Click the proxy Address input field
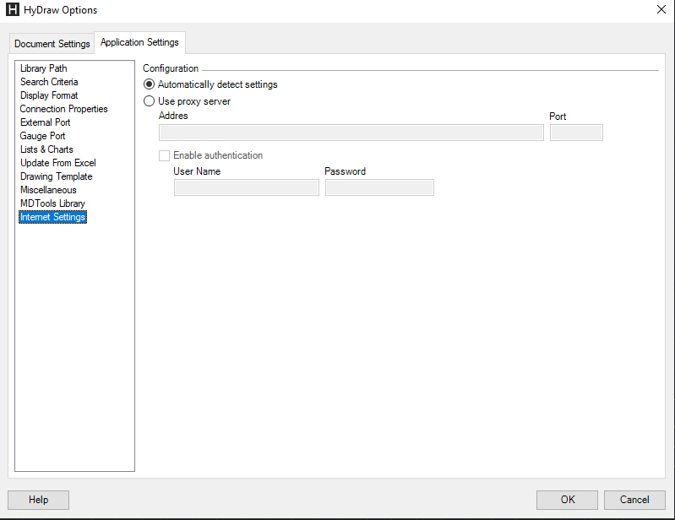This screenshot has height=520, width=675. pos(351,133)
